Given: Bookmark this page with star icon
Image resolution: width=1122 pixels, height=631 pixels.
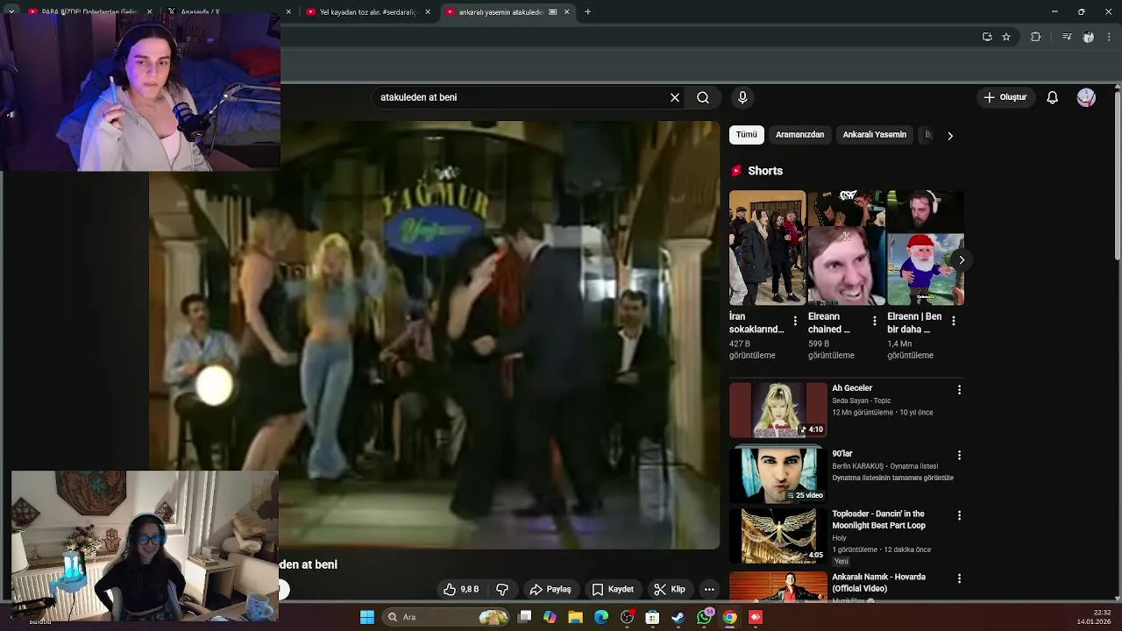Looking at the screenshot, I should tap(1006, 37).
